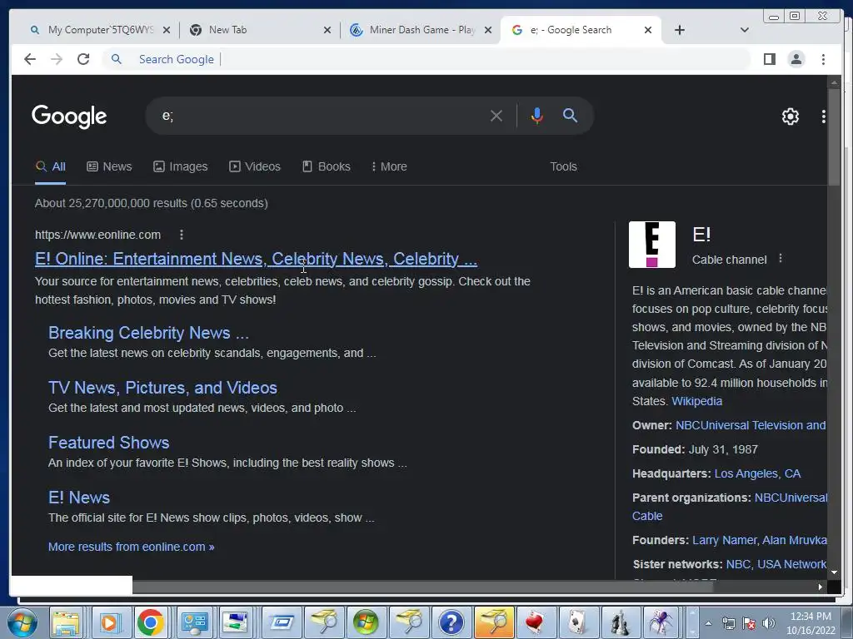
Task: Click the horizontal scrollbar right arrow
Action: pos(820,587)
